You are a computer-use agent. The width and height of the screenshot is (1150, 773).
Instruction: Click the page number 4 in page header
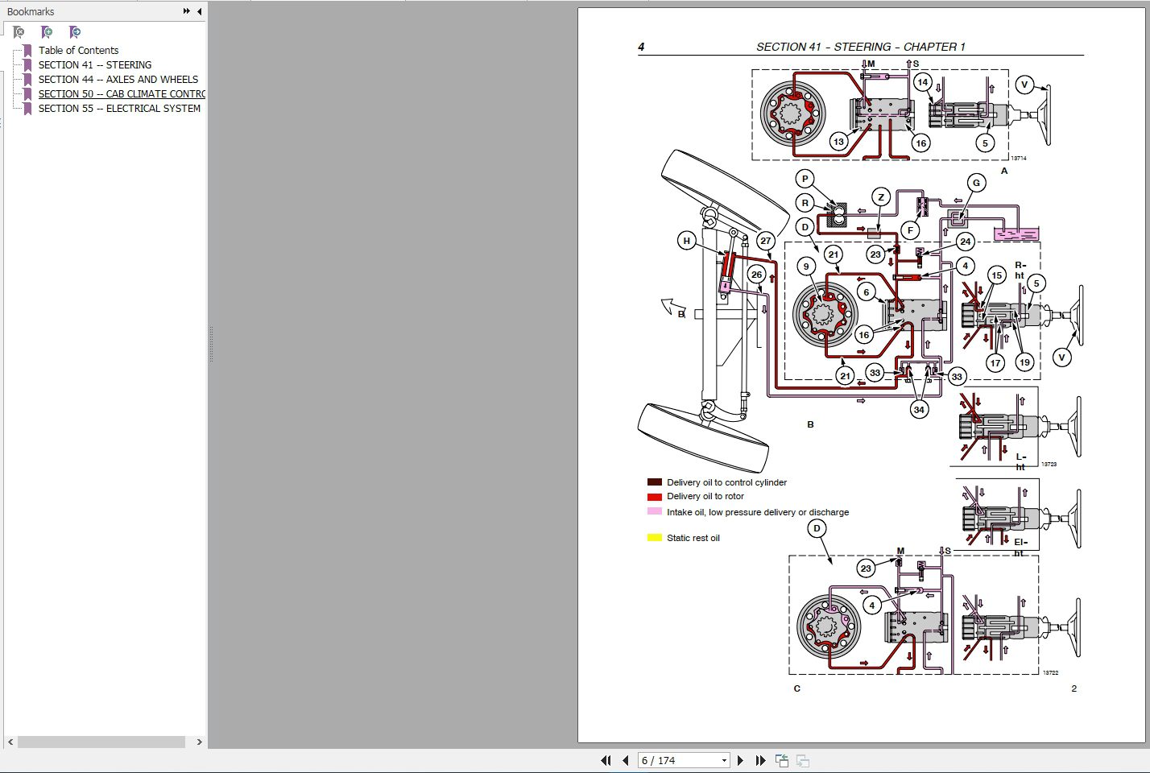641,47
